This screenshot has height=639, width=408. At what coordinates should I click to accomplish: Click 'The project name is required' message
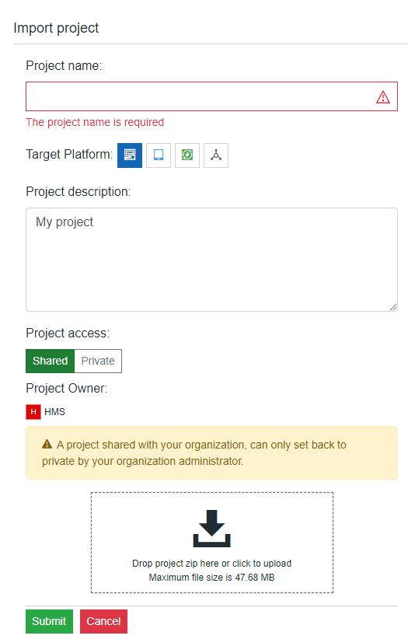[x=95, y=122]
